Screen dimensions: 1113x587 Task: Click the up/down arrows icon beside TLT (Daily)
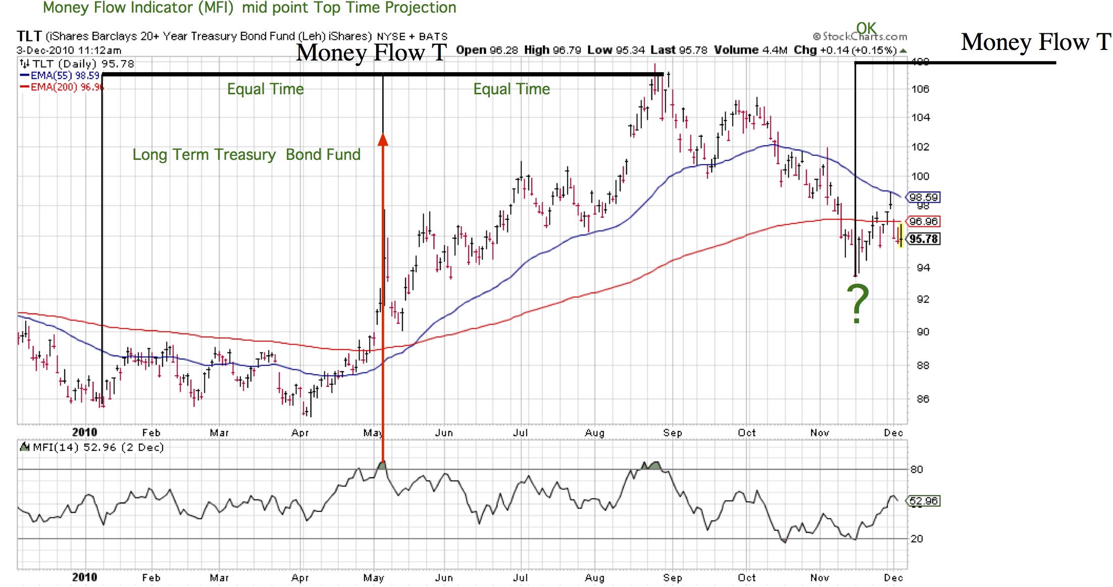point(24,64)
